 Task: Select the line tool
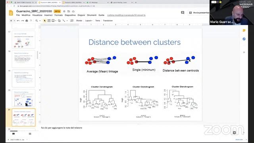click(64, 21)
